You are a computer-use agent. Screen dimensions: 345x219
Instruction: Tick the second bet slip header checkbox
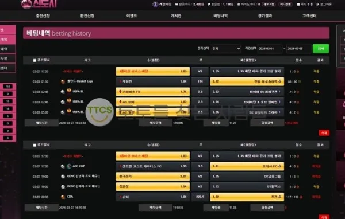point(34,145)
